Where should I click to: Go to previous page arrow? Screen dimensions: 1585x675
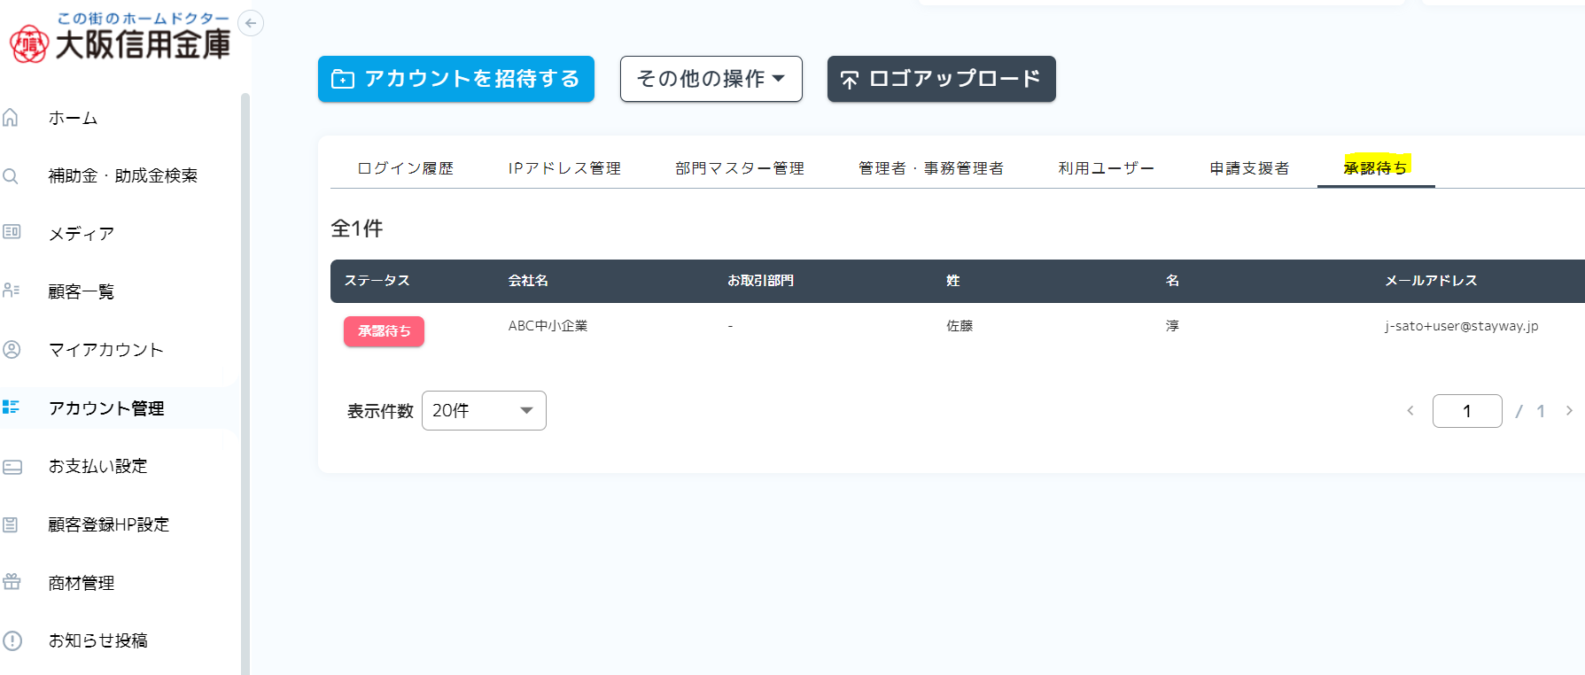1410,410
